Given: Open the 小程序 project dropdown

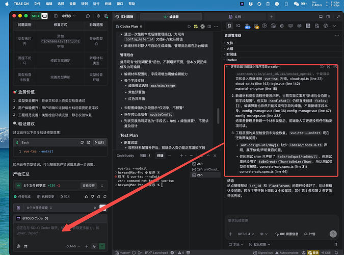Looking at the screenshot, I should 68,16.
